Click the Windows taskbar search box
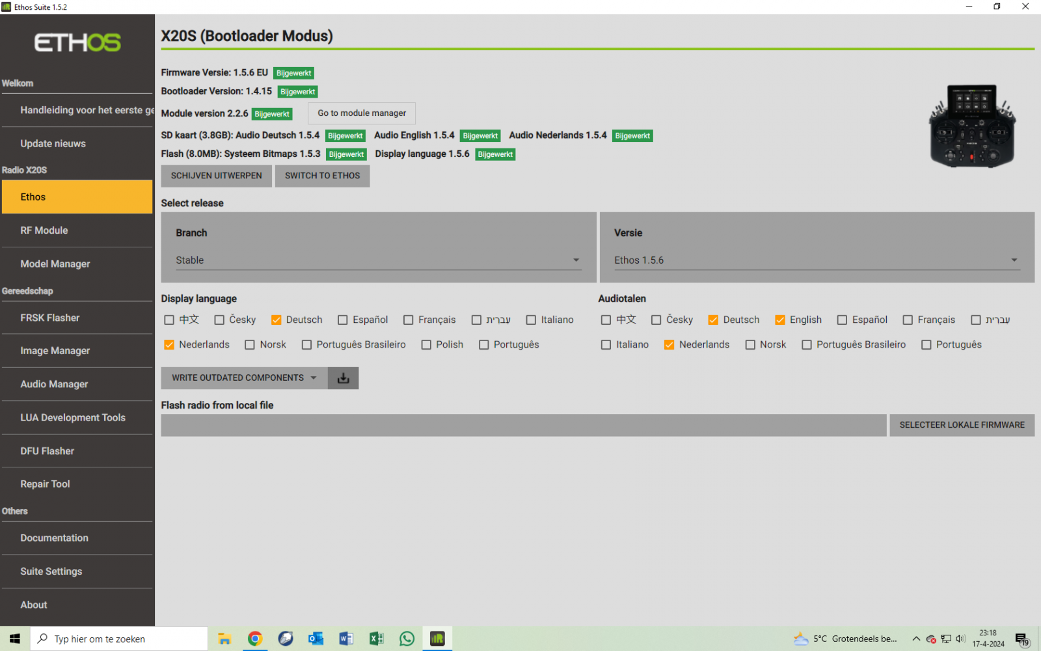Screen dimensions: 1041x651 coord(119,639)
